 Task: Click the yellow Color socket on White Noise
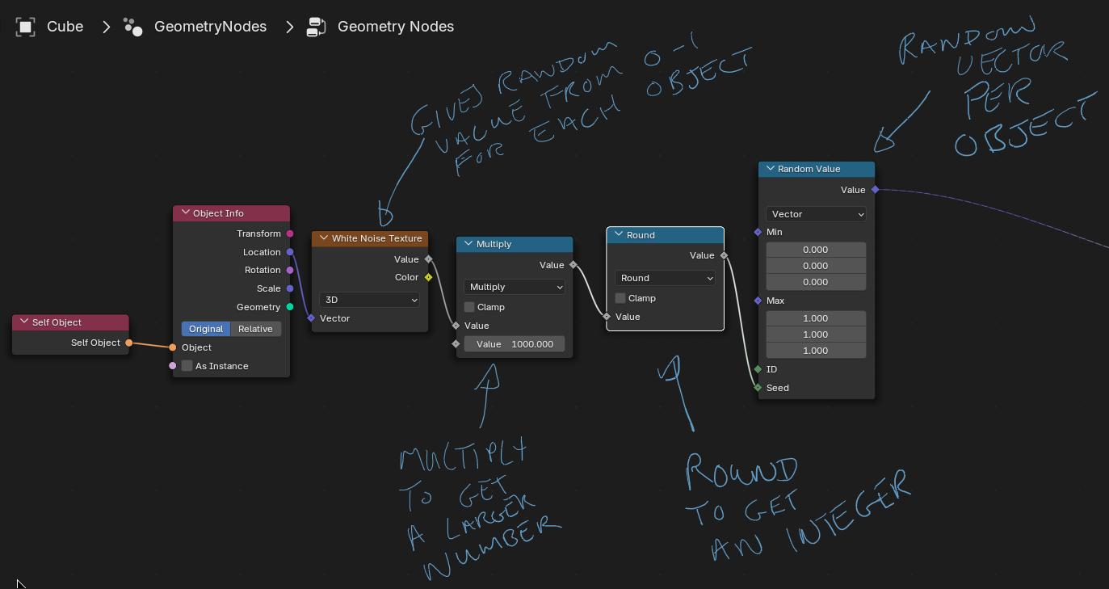click(x=428, y=277)
